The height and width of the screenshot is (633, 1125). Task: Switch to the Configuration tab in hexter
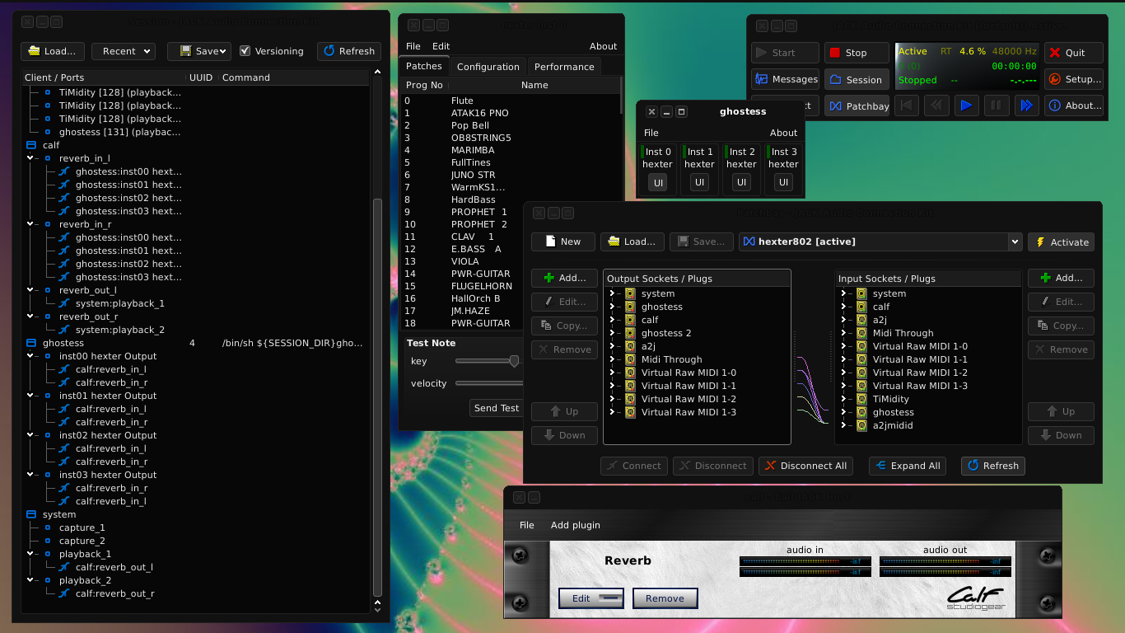tap(488, 66)
